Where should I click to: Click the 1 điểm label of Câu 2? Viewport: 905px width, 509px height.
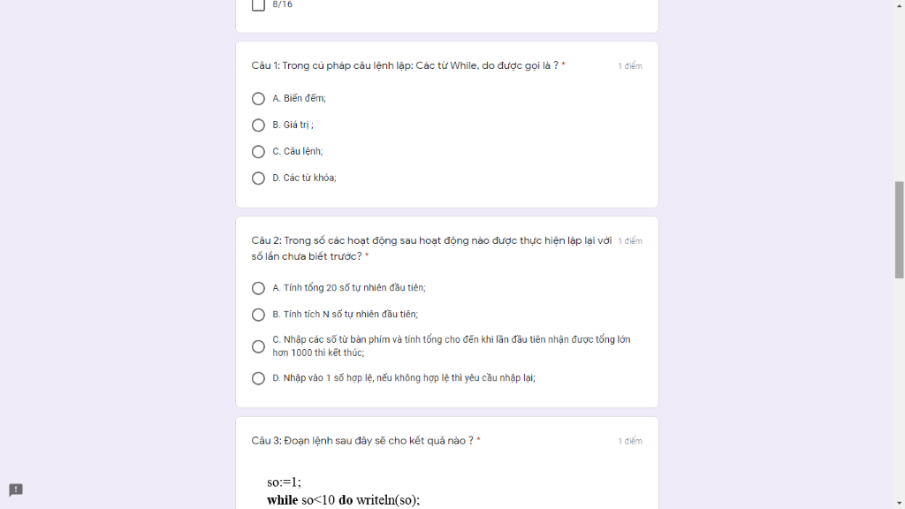click(x=629, y=241)
